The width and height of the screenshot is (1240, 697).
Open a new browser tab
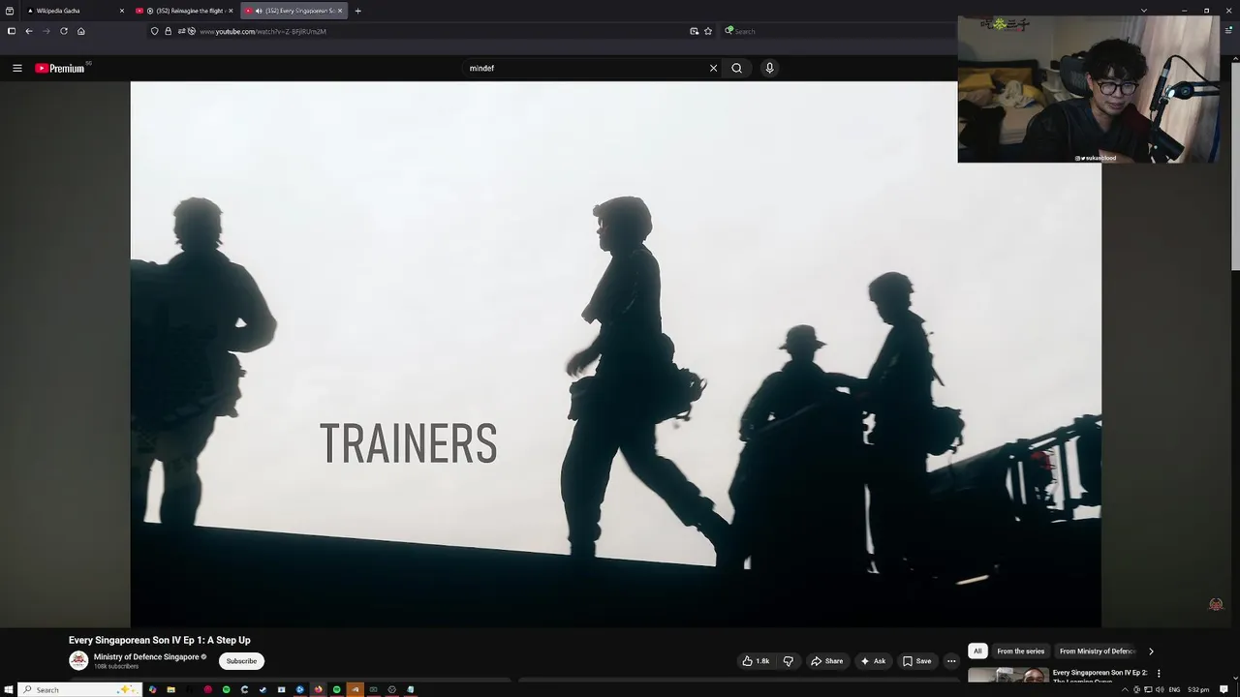357,11
